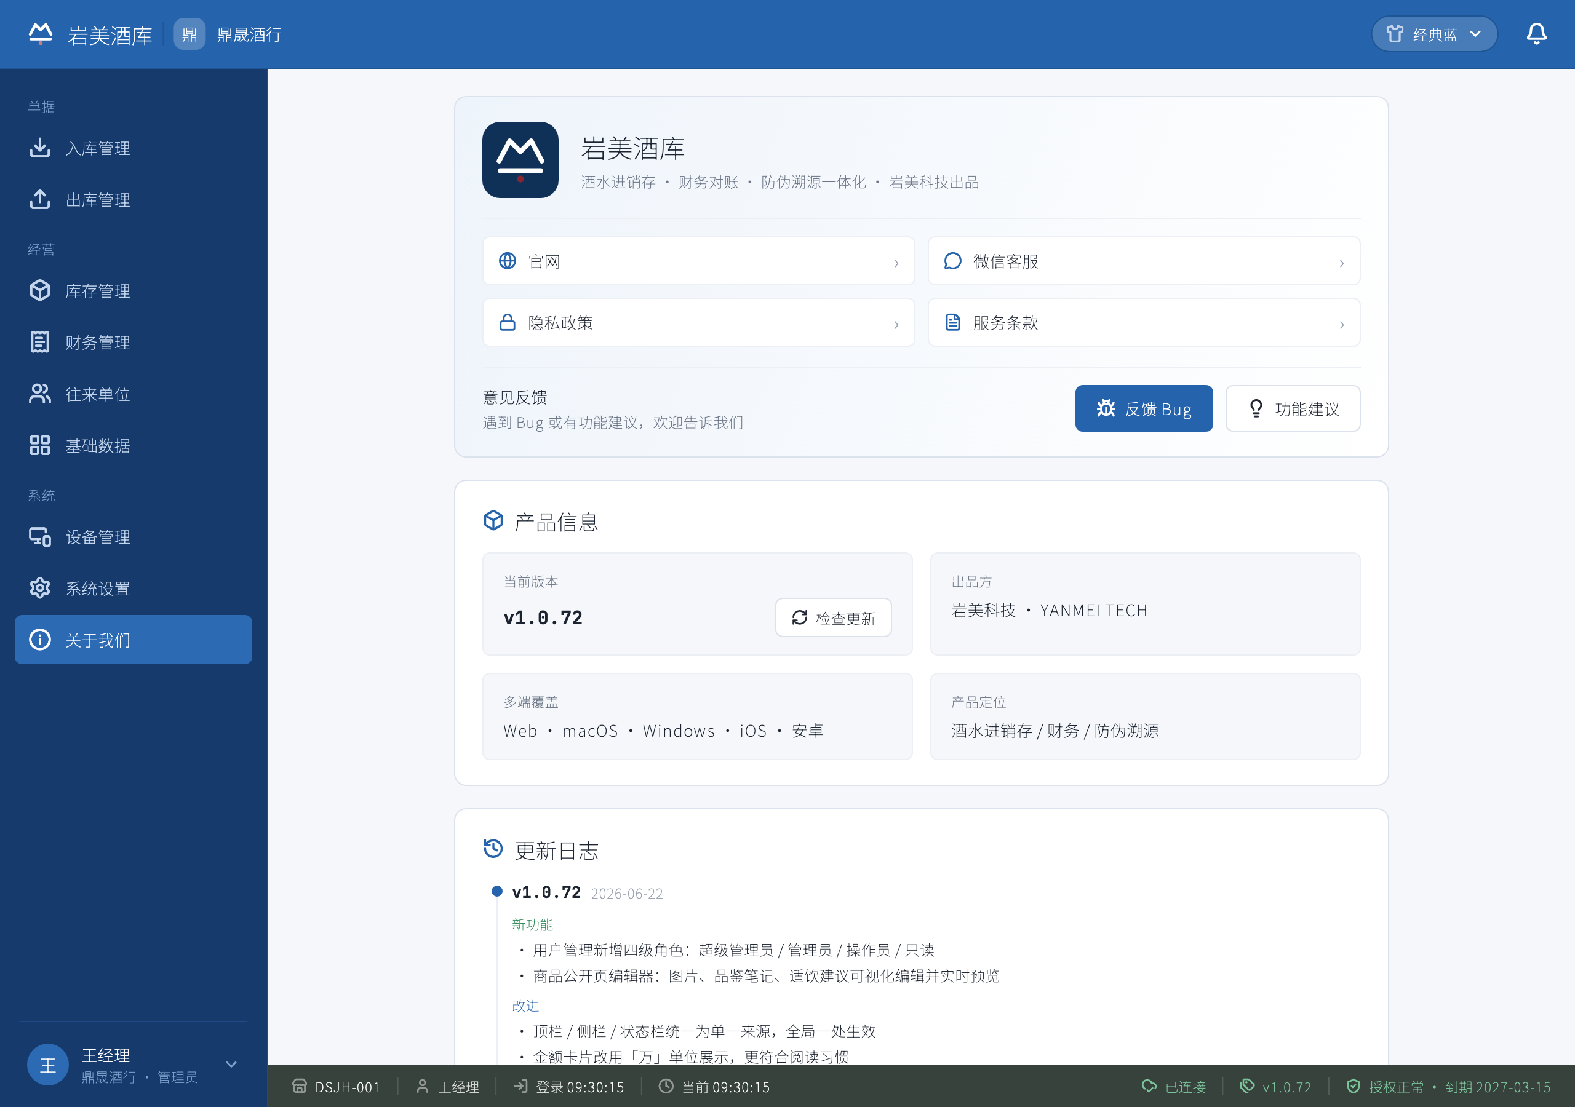Open the 官网 link card

[698, 261]
